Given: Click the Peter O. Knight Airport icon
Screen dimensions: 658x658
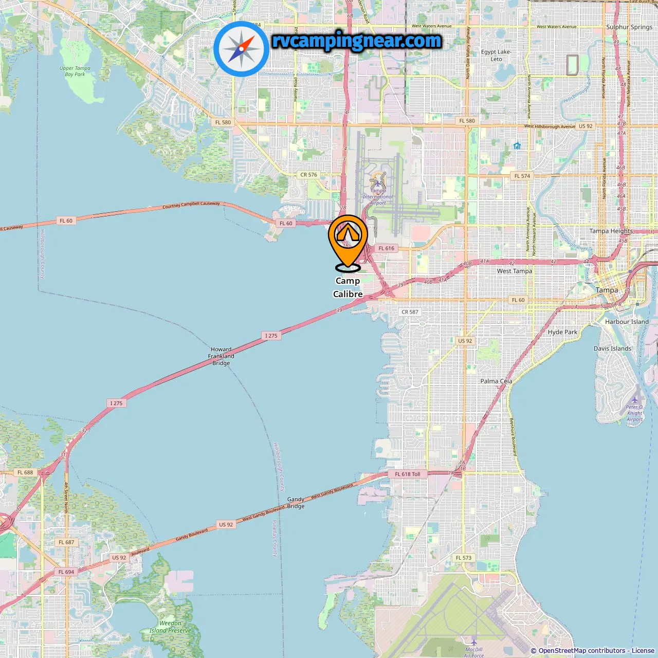Looking at the screenshot, I should click(635, 400).
